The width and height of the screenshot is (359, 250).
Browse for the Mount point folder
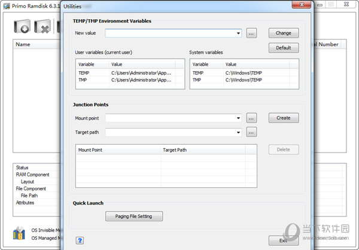tap(251, 118)
